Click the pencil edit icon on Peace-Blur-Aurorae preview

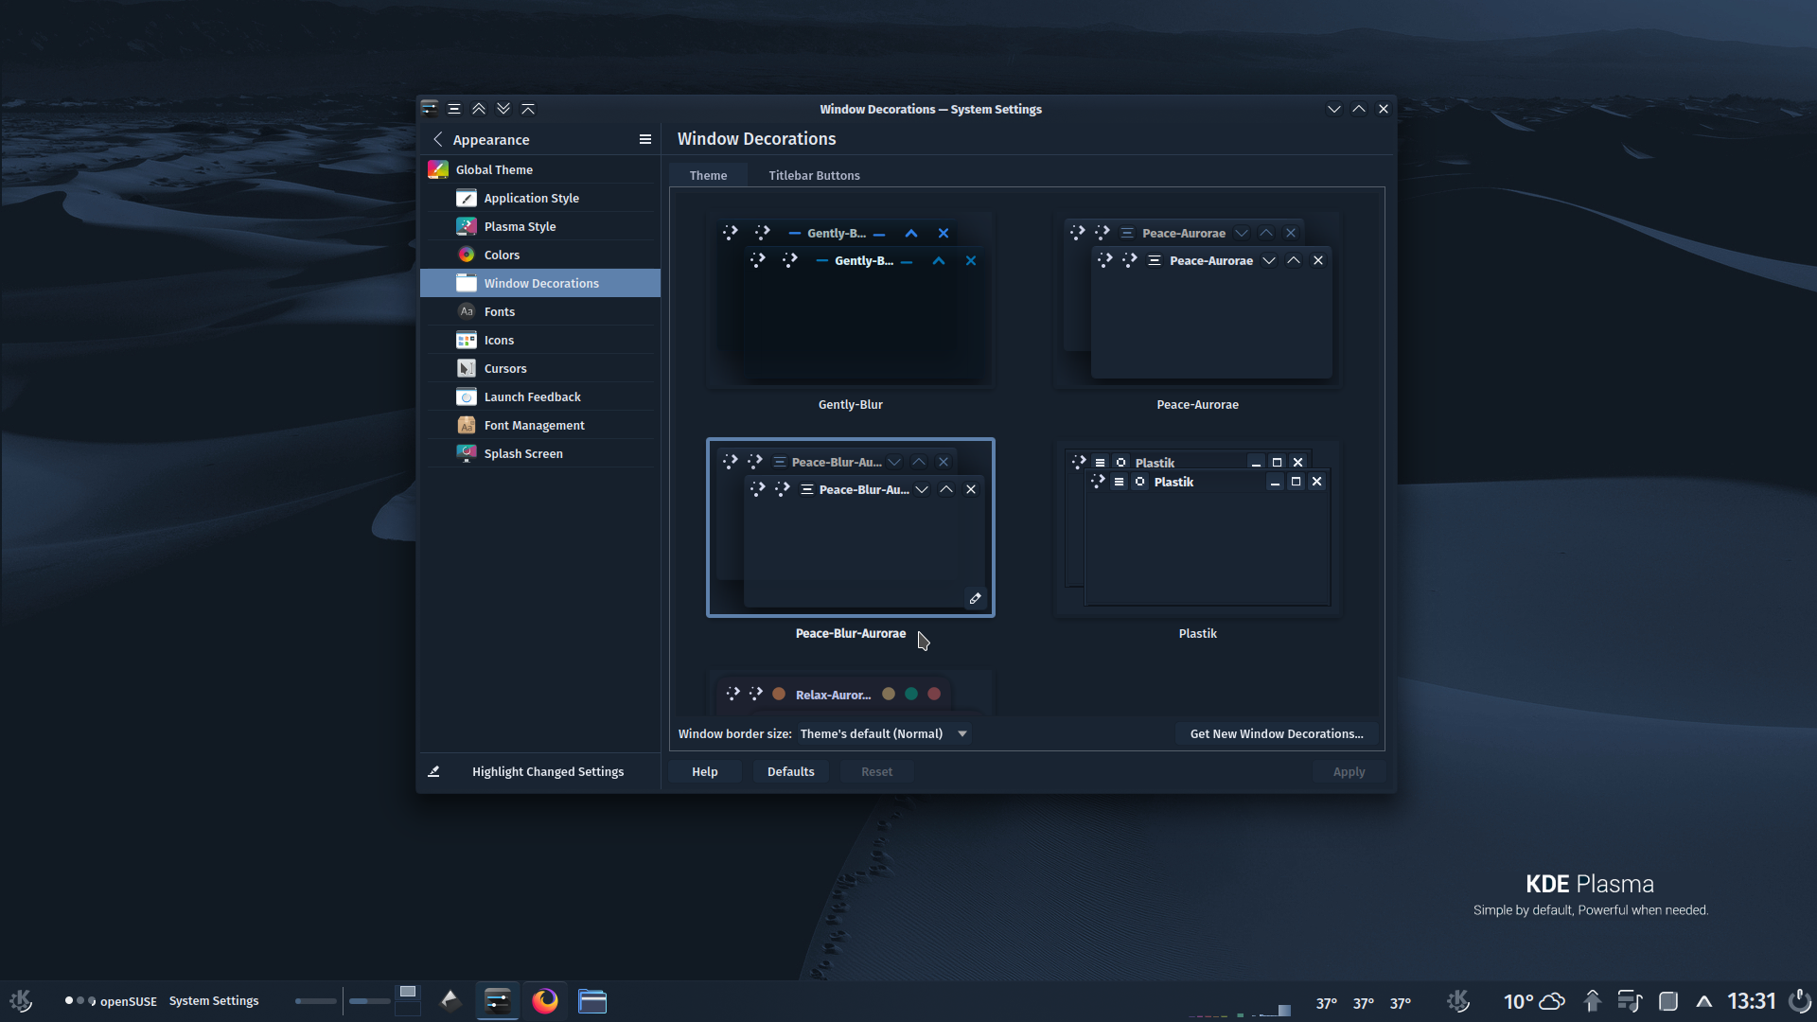(x=975, y=598)
